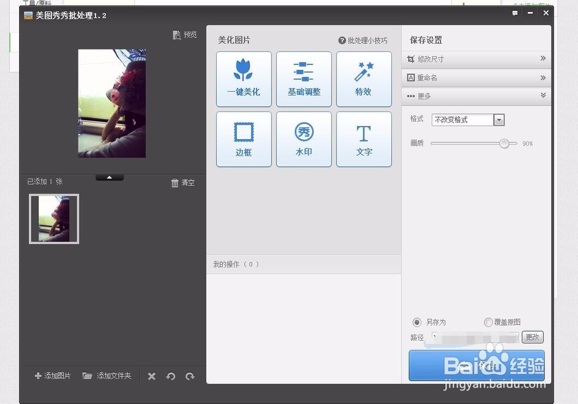Viewport: 578px width, 404px height.
Task: Select the 特效 (special effects) tool
Action: [x=364, y=79]
